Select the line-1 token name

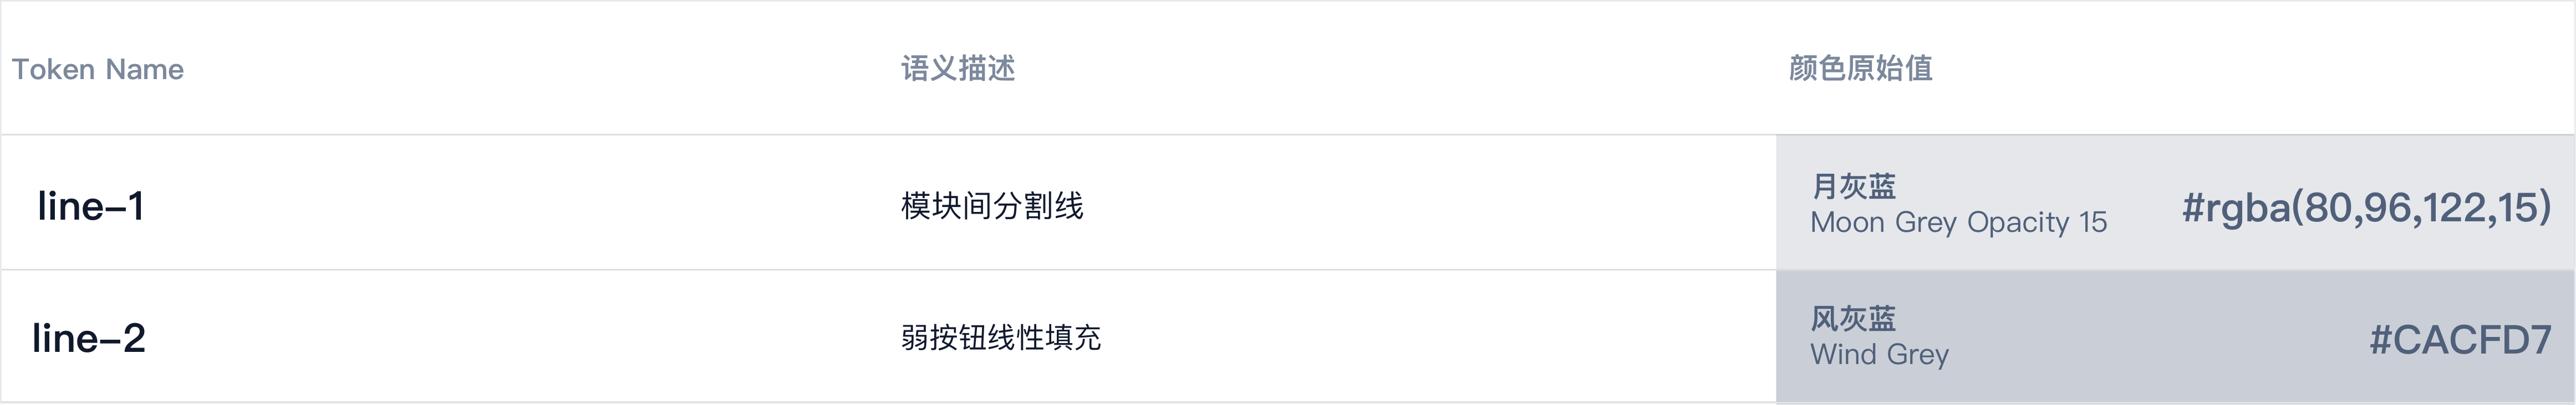[91, 206]
